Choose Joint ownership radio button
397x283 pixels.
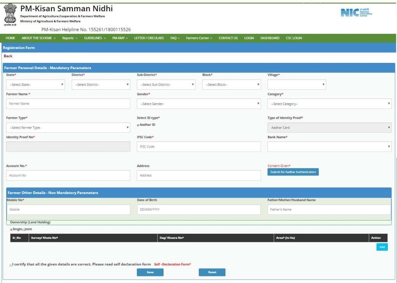(x=23, y=229)
